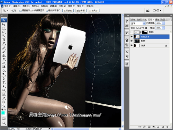
Task: Open the Actions collapsed panel icon
Action: (x=127, y=26)
